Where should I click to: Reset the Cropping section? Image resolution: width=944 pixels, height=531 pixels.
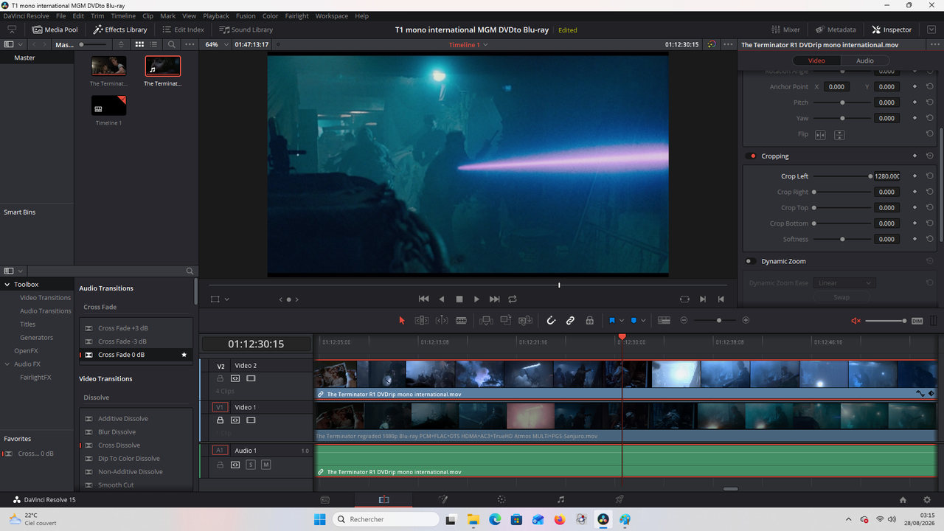pos(930,156)
